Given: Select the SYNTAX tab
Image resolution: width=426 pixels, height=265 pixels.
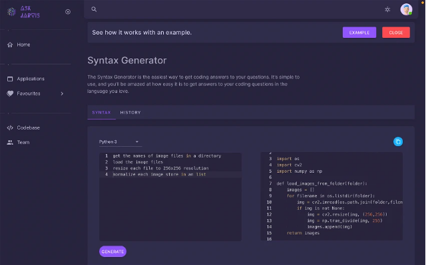Looking at the screenshot, I should click(x=101, y=112).
